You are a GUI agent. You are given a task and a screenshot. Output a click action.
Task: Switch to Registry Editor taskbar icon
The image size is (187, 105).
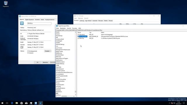pyautogui.click(x=41, y=103)
